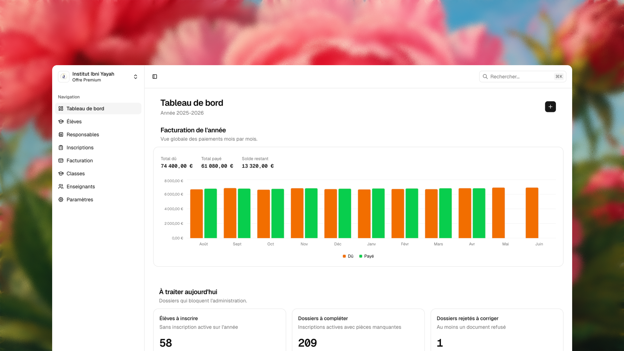624x351 pixels.
Task: Open the Responsables navigation item
Action: (x=98, y=134)
